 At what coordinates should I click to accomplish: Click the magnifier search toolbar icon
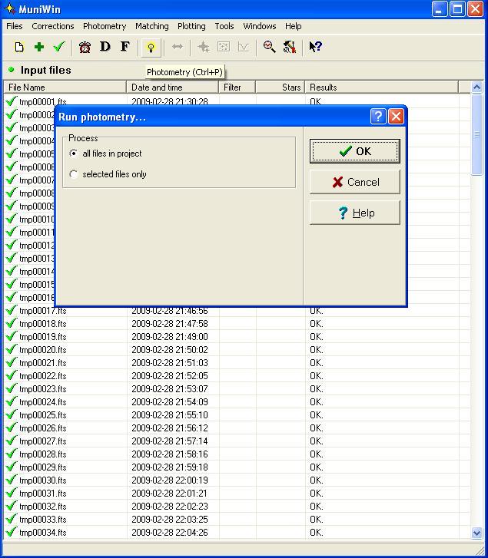point(269,48)
